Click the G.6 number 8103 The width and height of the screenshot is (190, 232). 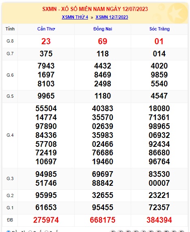46,84
